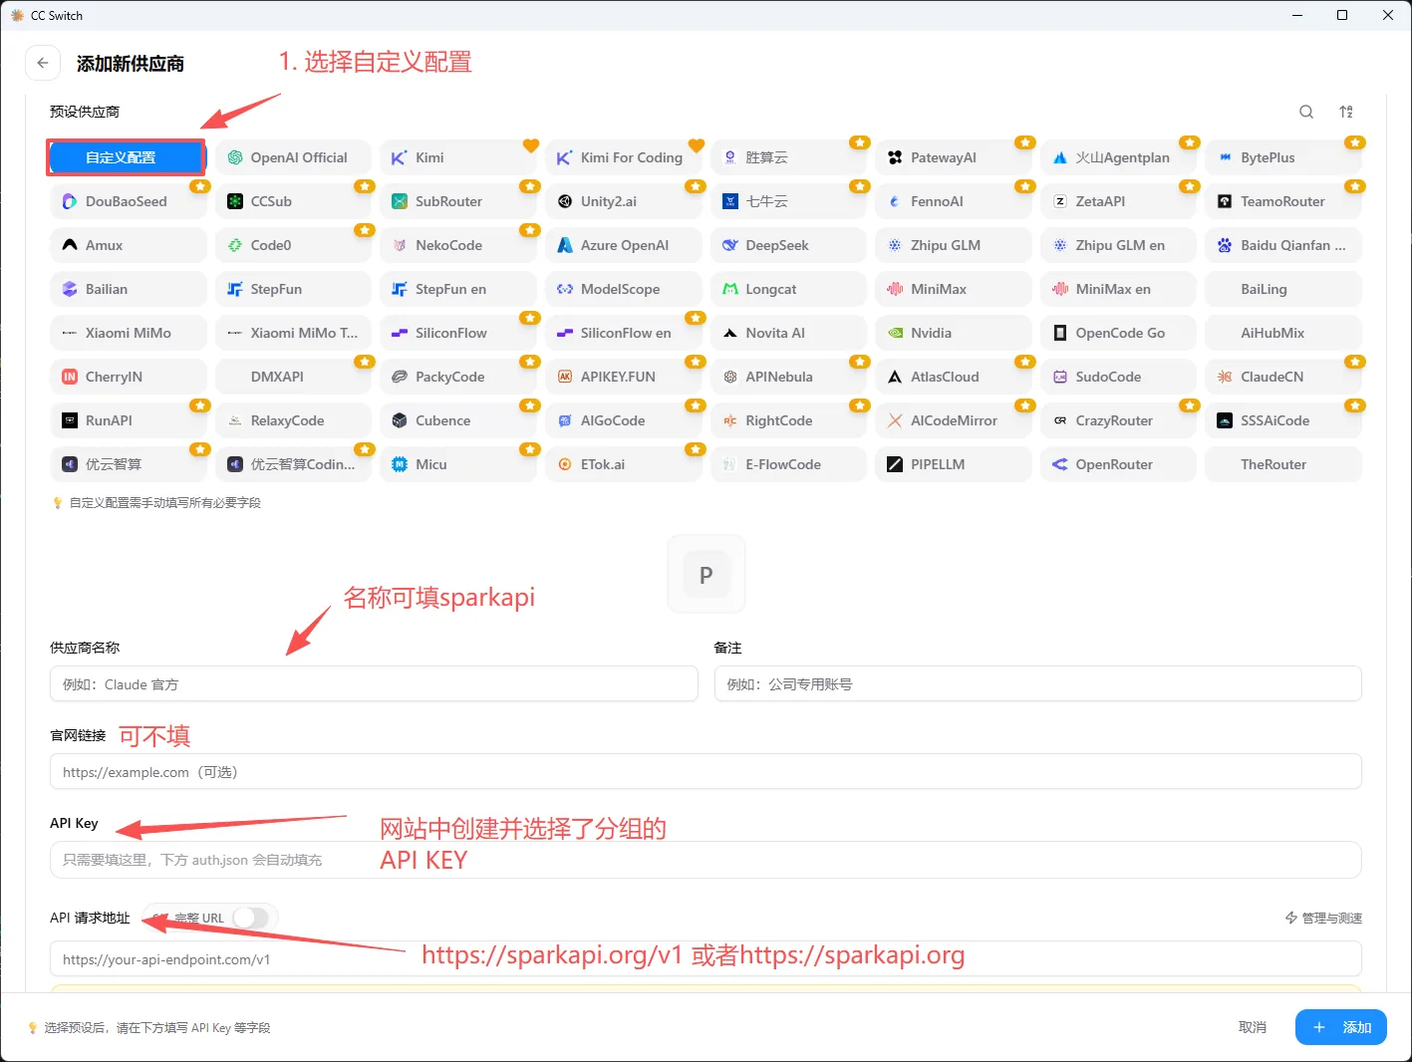Click the 取消 button
1412x1062 pixels.
tap(1253, 1027)
